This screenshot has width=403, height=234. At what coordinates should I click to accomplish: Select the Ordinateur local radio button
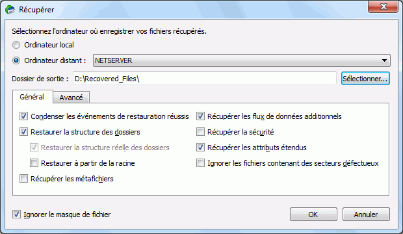(x=16, y=45)
